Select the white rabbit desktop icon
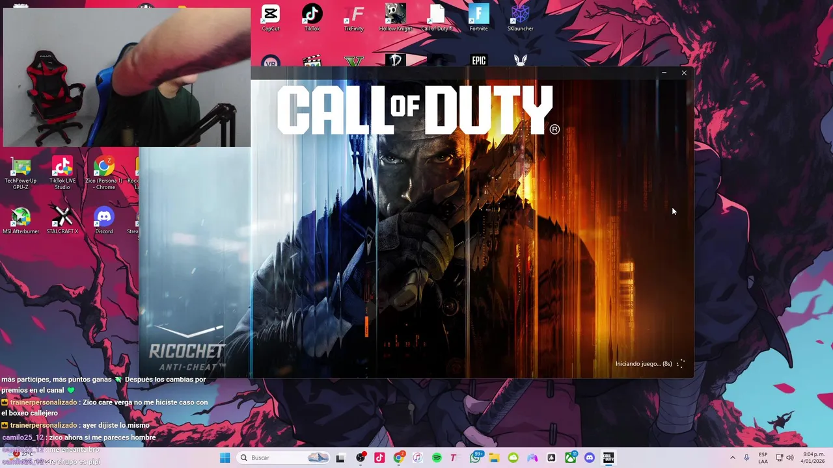Screen dimensions: 833x468 point(521,60)
